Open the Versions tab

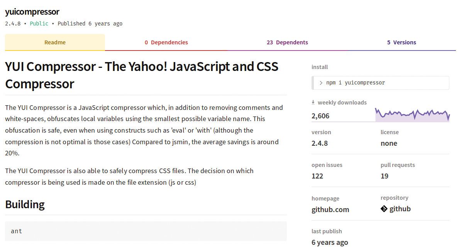(401, 42)
